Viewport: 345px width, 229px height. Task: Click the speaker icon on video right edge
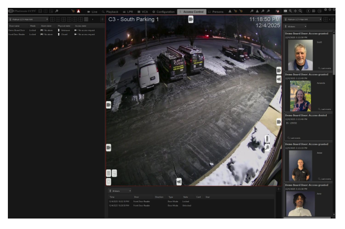[279, 79]
